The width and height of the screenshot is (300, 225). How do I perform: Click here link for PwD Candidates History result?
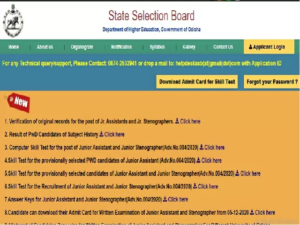click(114, 135)
